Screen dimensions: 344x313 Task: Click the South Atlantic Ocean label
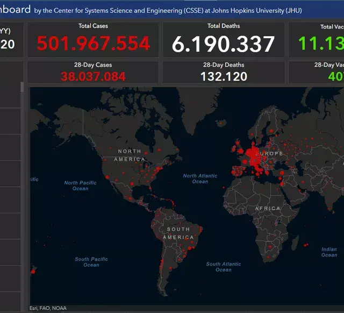(224, 267)
